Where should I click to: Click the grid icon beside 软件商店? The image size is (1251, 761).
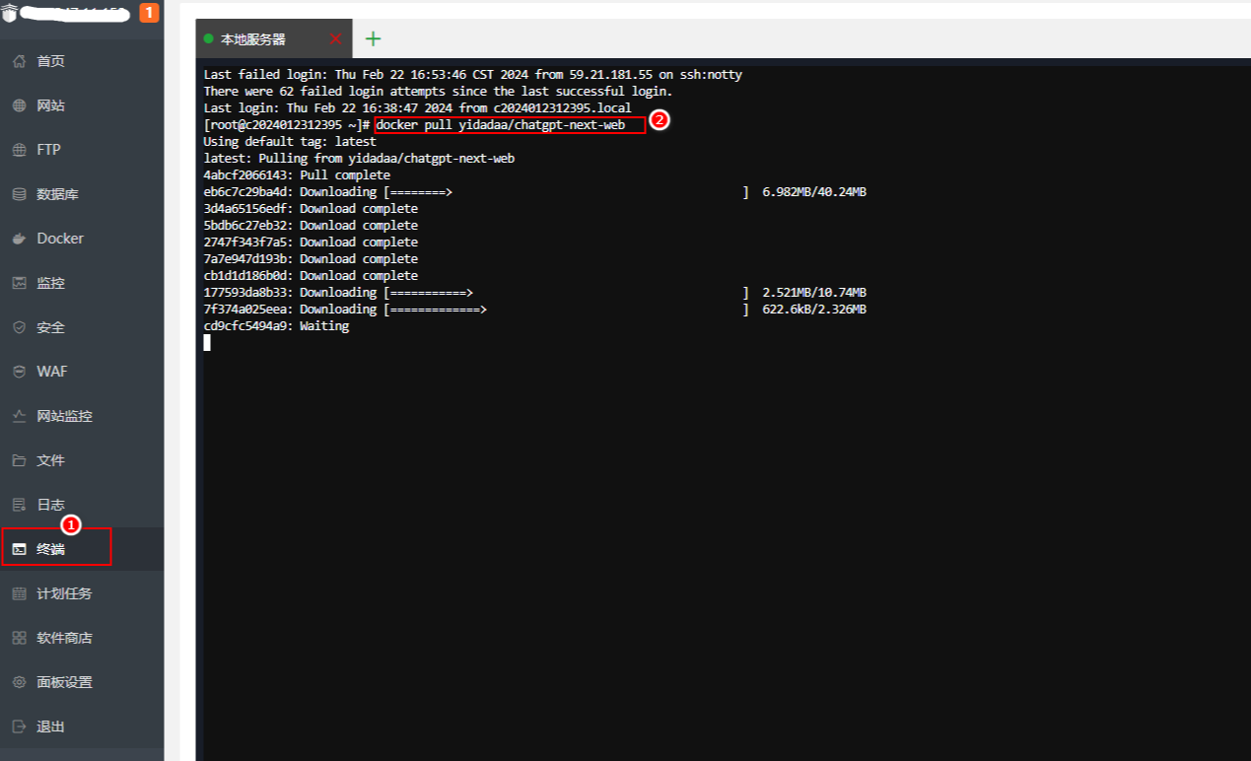19,638
